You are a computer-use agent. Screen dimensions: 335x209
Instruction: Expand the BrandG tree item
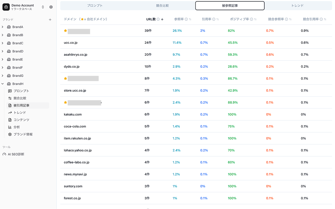[x=3, y=76]
